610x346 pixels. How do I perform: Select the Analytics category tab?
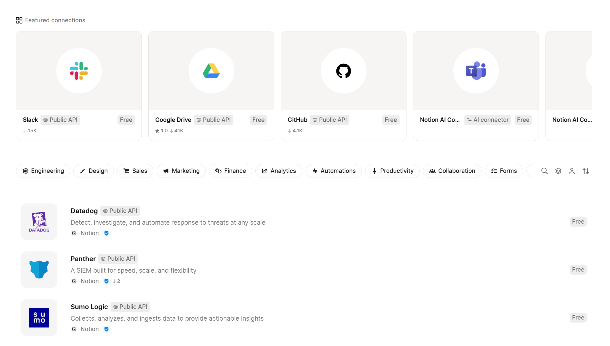(279, 171)
